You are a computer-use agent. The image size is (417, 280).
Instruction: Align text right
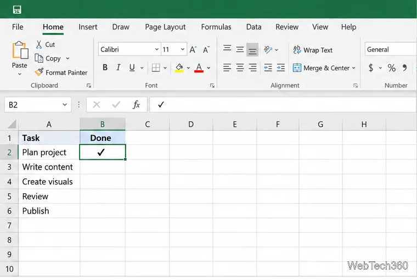tap(252, 68)
